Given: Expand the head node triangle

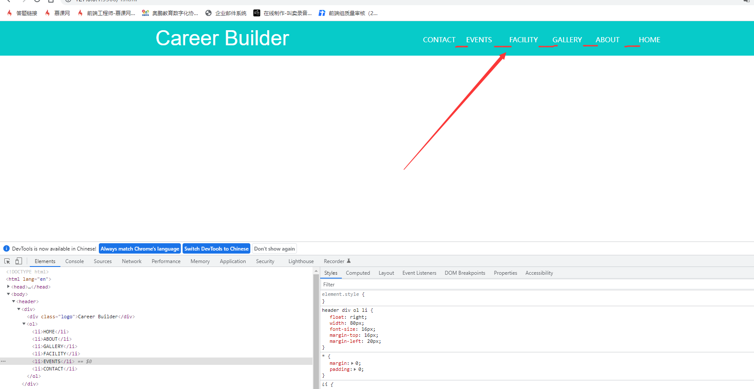Looking at the screenshot, I should [8, 287].
